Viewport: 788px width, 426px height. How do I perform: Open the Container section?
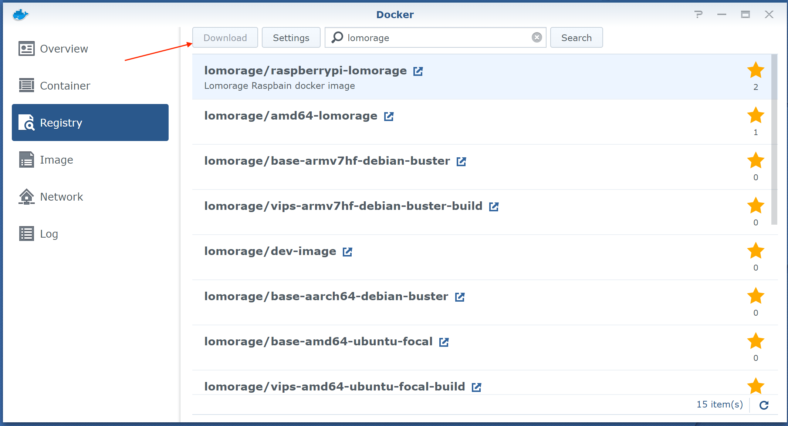click(x=90, y=85)
